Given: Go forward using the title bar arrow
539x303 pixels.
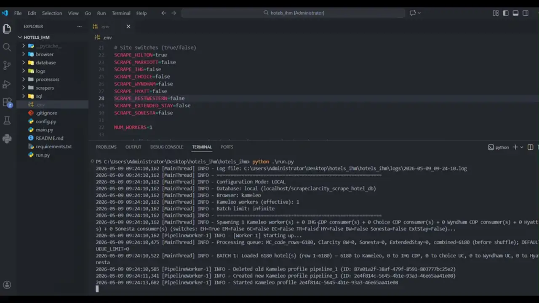Looking at the screenshot, I should click(173, 13).
